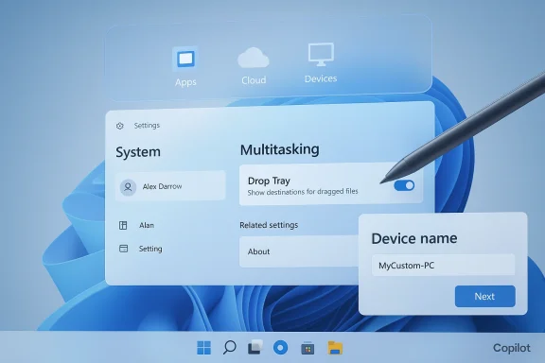Screen dimensions: 545x363
Task: Click the Drop Tray setting title
Action: point(269,181)
